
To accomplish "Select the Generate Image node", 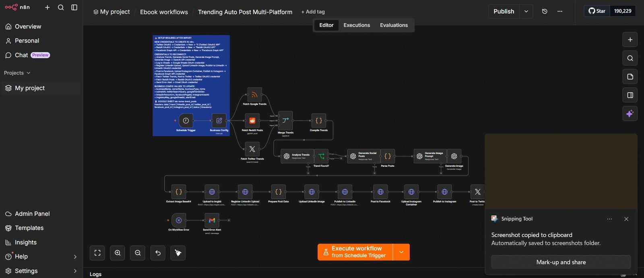I will 454,156.
